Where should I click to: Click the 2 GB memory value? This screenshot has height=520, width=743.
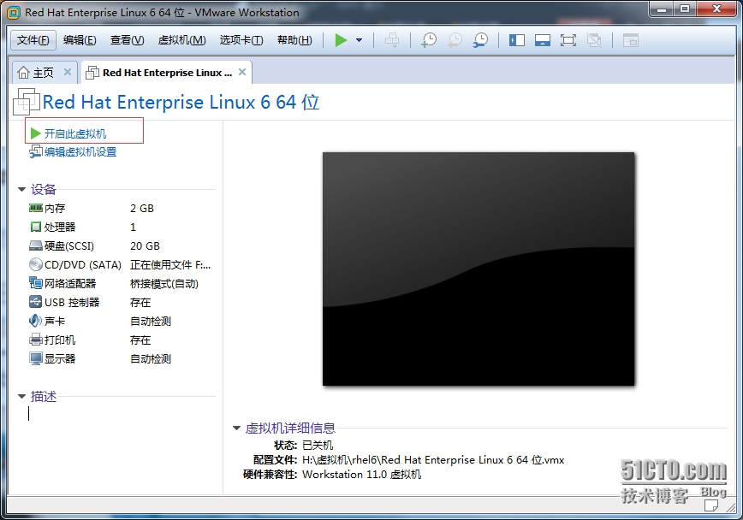142,209
